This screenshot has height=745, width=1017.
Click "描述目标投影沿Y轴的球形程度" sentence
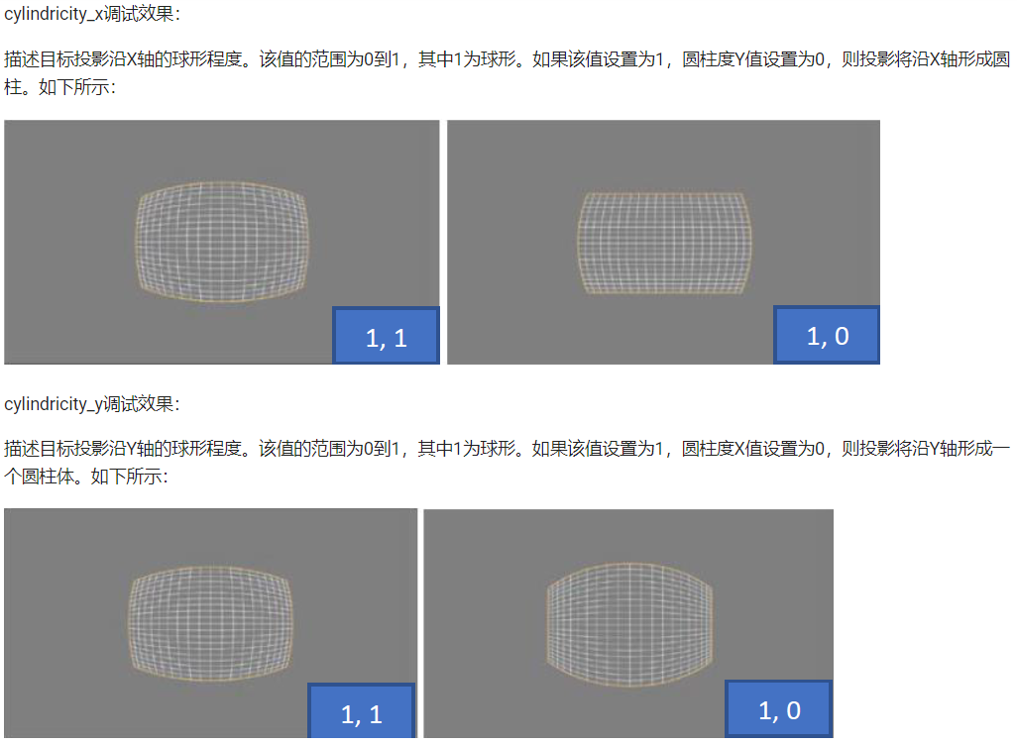coord(128,449)
